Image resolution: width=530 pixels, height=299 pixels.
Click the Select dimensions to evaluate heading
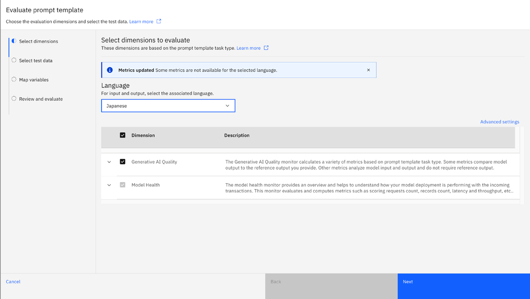click(x=145, y=40)
